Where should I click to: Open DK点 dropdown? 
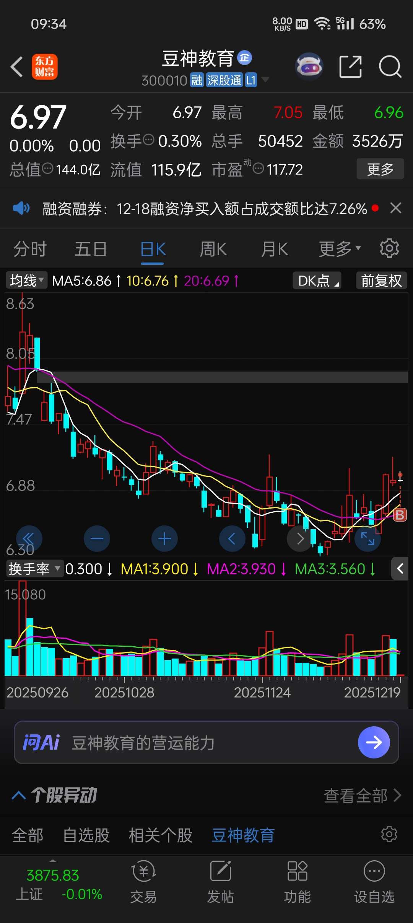click(317, 280)
